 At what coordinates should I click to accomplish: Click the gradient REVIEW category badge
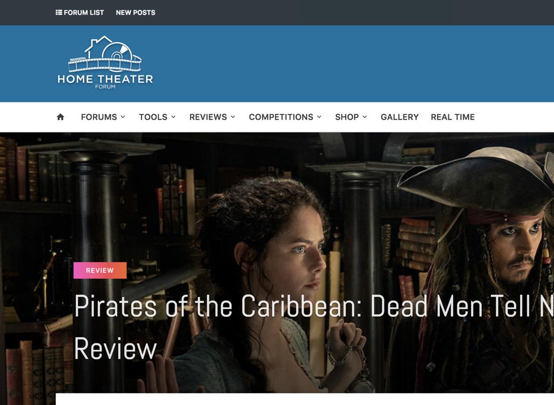point(100,270)
